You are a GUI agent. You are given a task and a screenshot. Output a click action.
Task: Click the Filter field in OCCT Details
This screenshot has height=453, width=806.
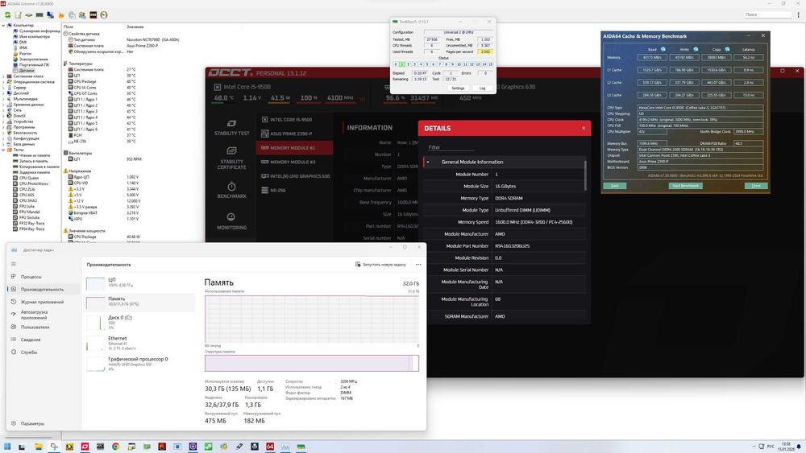[451, 147]
